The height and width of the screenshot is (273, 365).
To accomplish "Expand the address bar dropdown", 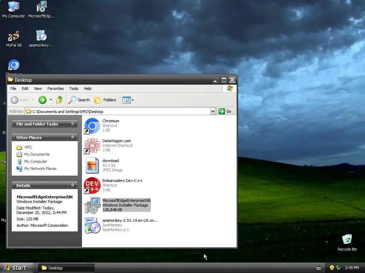I will (213, 111).
